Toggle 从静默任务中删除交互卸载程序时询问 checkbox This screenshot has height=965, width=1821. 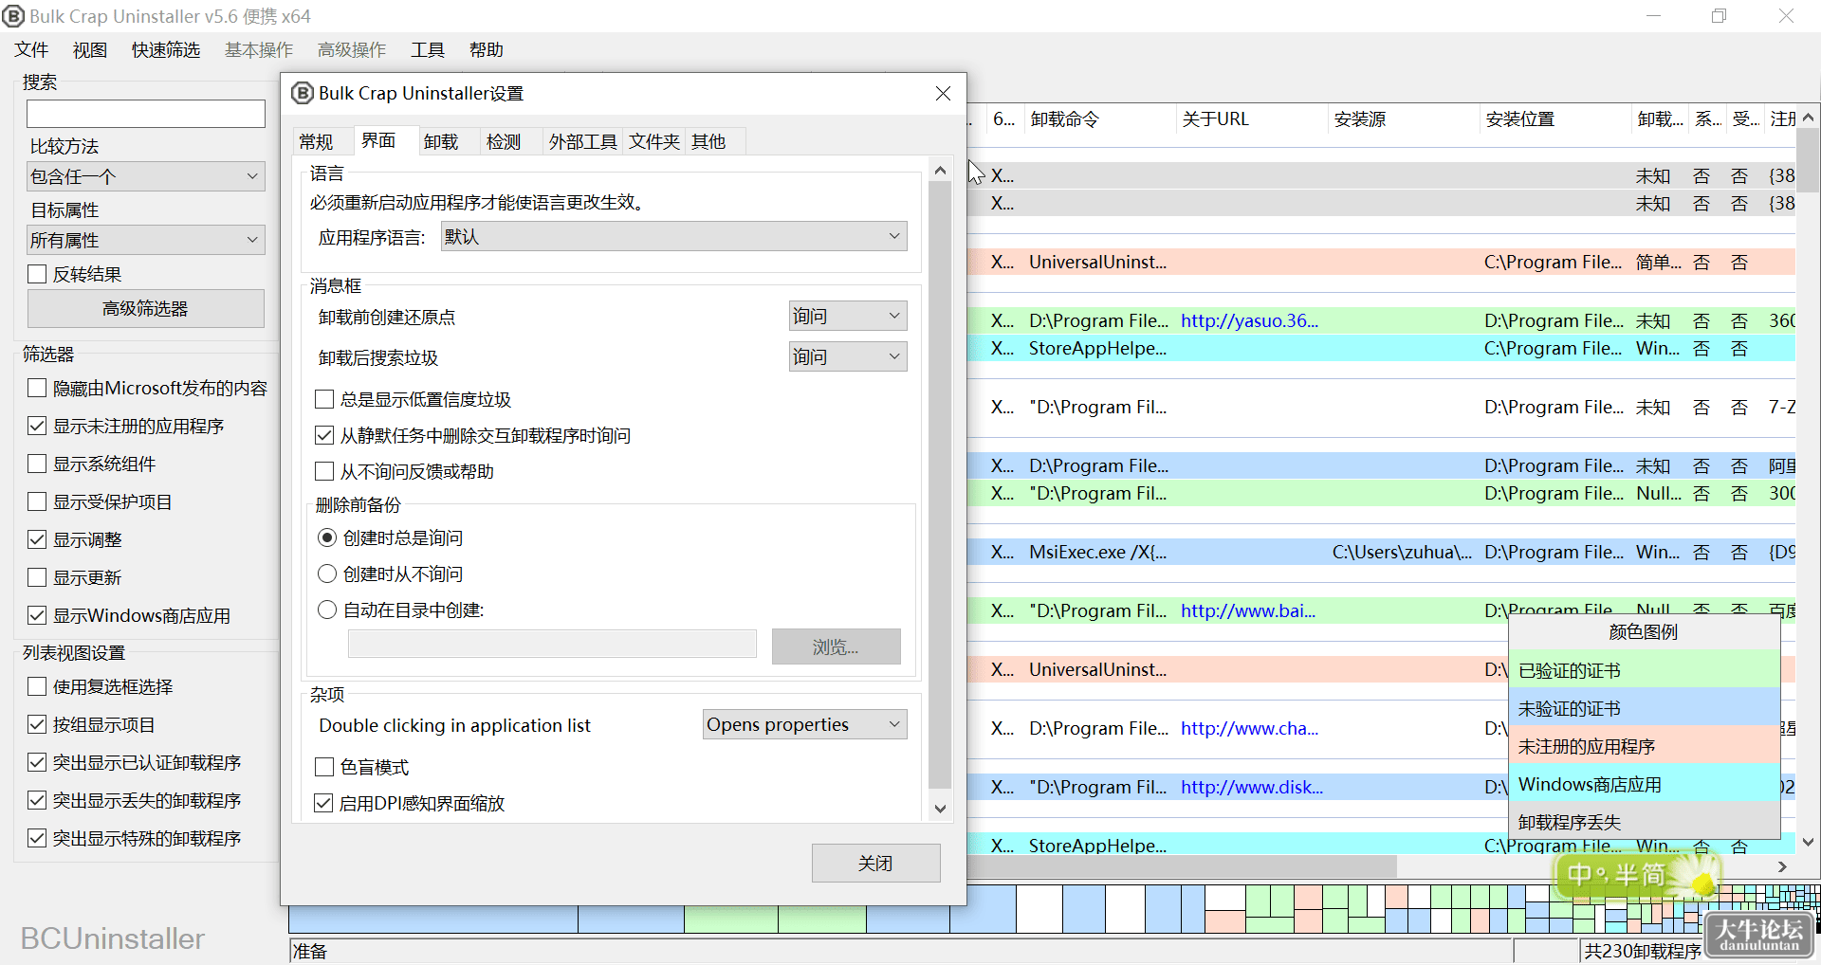pyautogui.click(x=324, y=435)
